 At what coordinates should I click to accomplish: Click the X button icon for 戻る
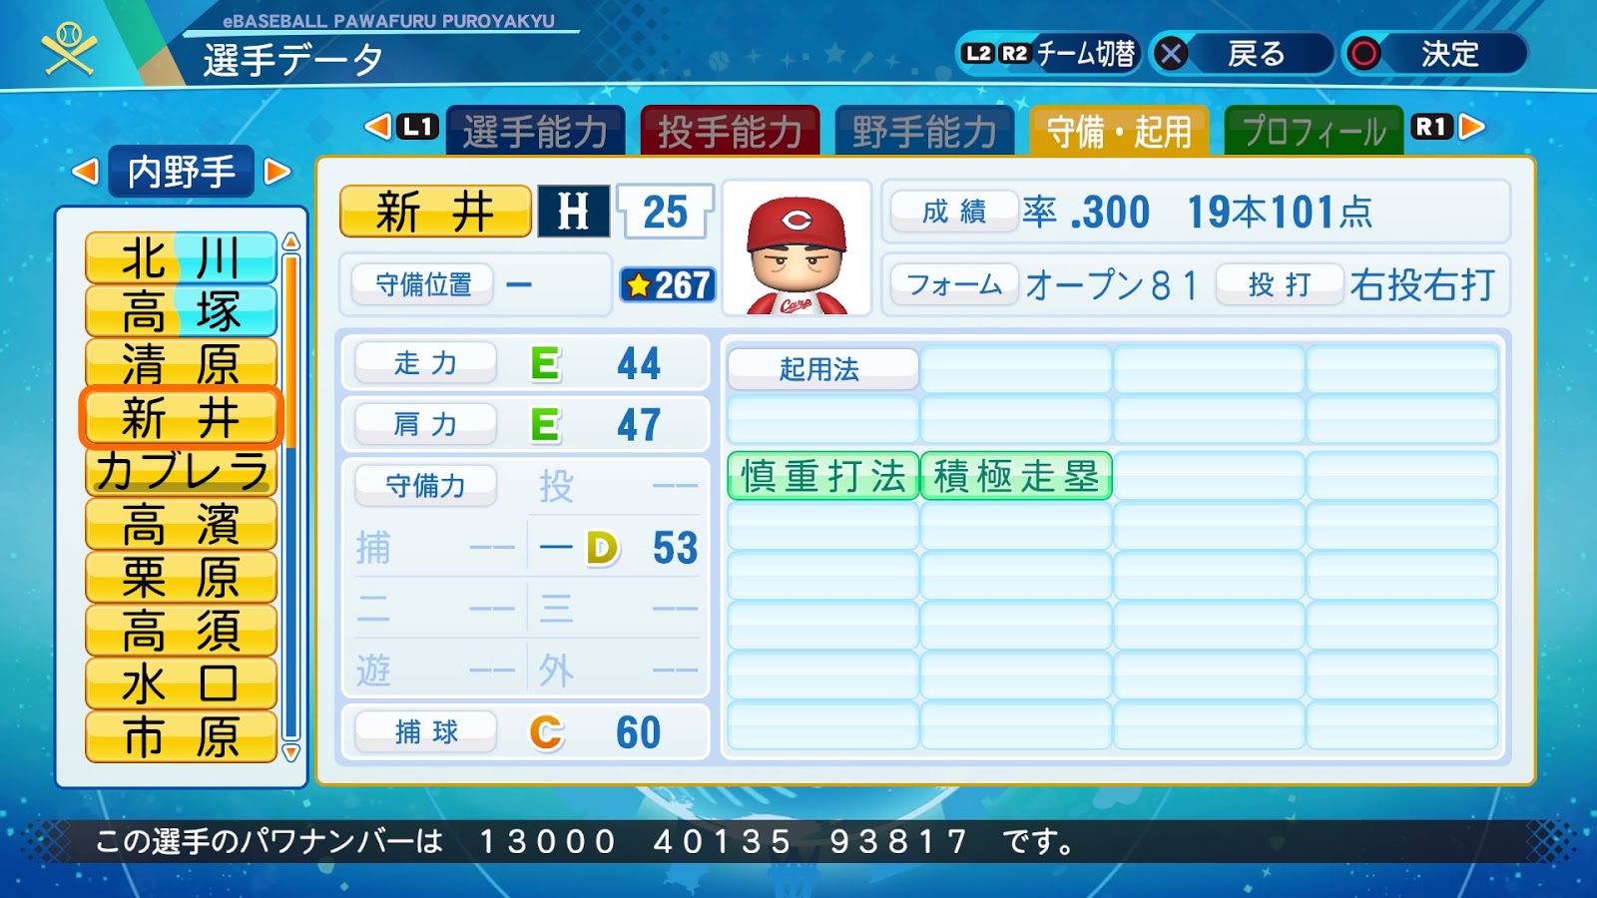click(1172, 54)
